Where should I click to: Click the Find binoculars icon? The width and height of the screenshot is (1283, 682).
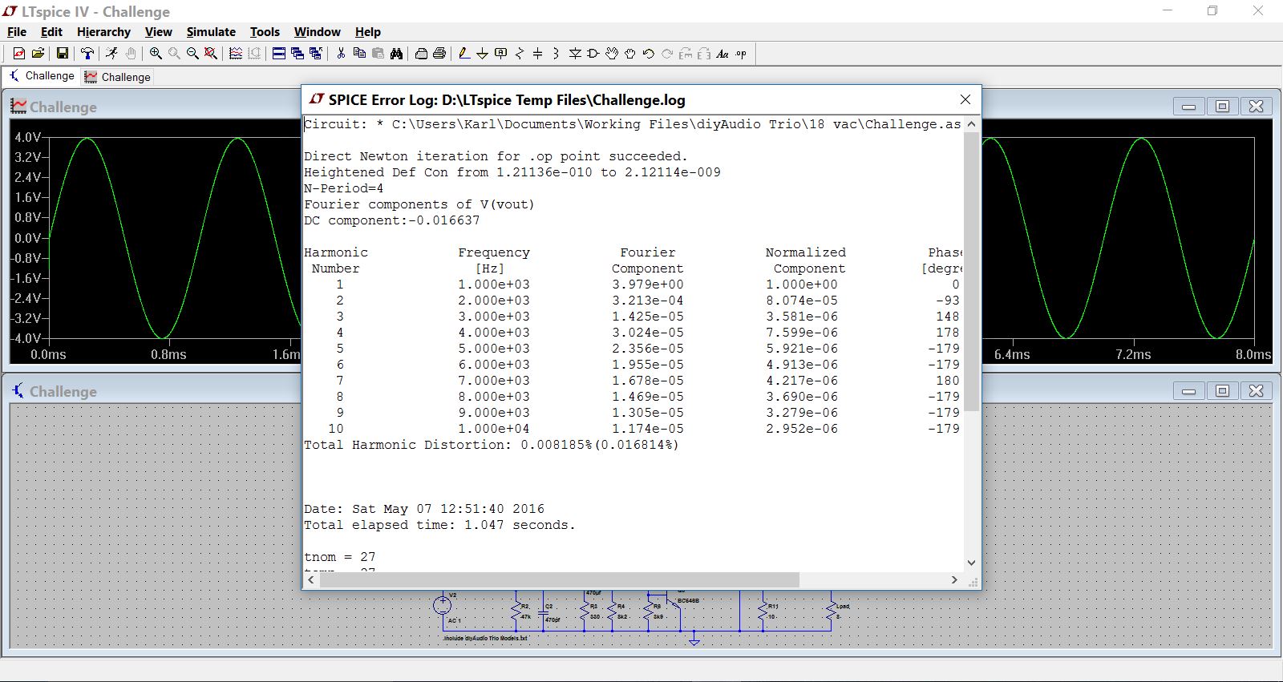pos(397,54)
